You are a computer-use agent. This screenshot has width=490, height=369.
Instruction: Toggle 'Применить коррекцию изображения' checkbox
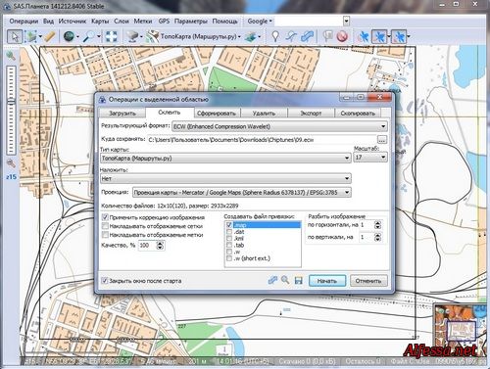click(105, 217)
